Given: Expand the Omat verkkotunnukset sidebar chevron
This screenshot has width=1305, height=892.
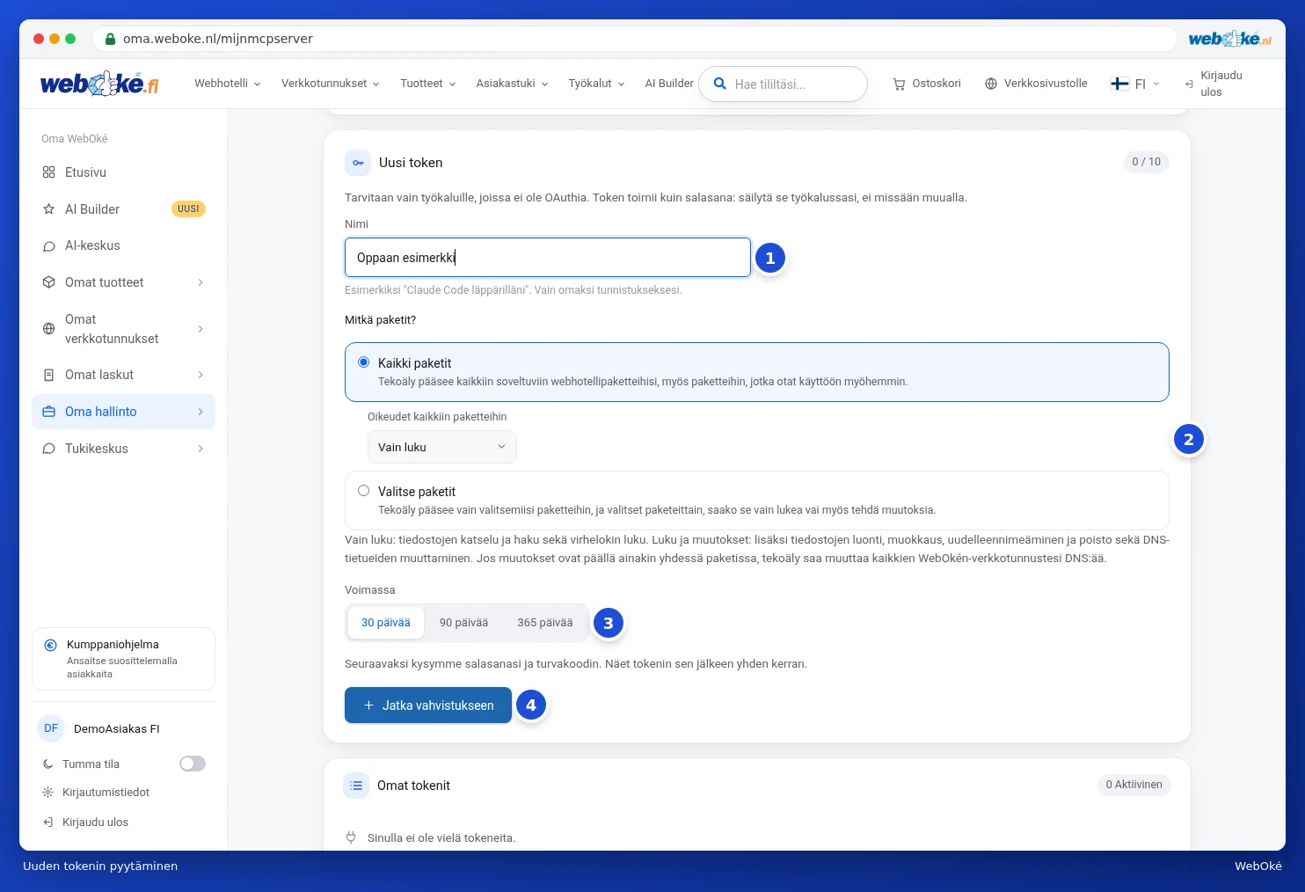Looking at the screenshot, I should (200, 329).
